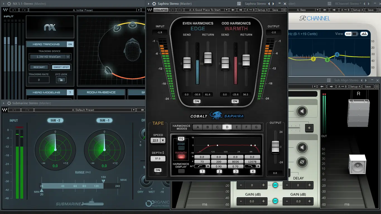
Task: Select the spectrum analyzer view icon in RChannel
Action: [x=364, y=33]
